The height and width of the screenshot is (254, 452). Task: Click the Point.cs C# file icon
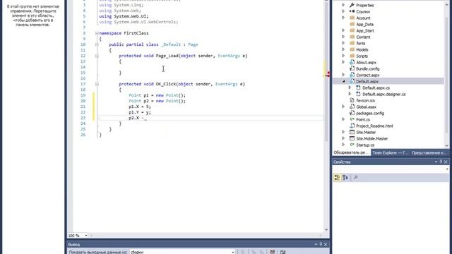[352, 119]
